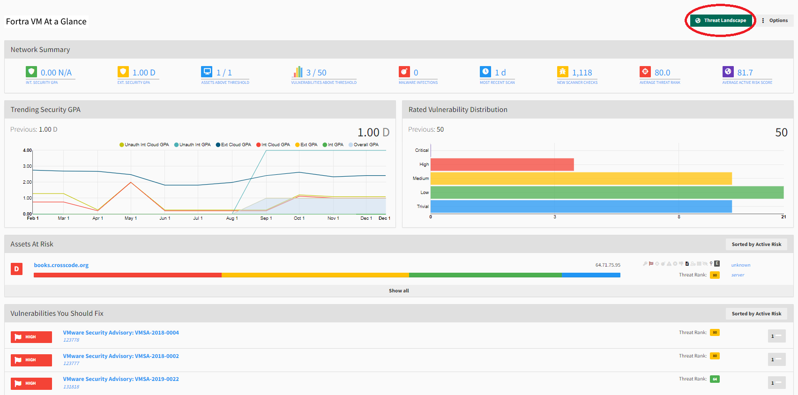Click the blue Trivial bar in distribution chart

point(581,207)
